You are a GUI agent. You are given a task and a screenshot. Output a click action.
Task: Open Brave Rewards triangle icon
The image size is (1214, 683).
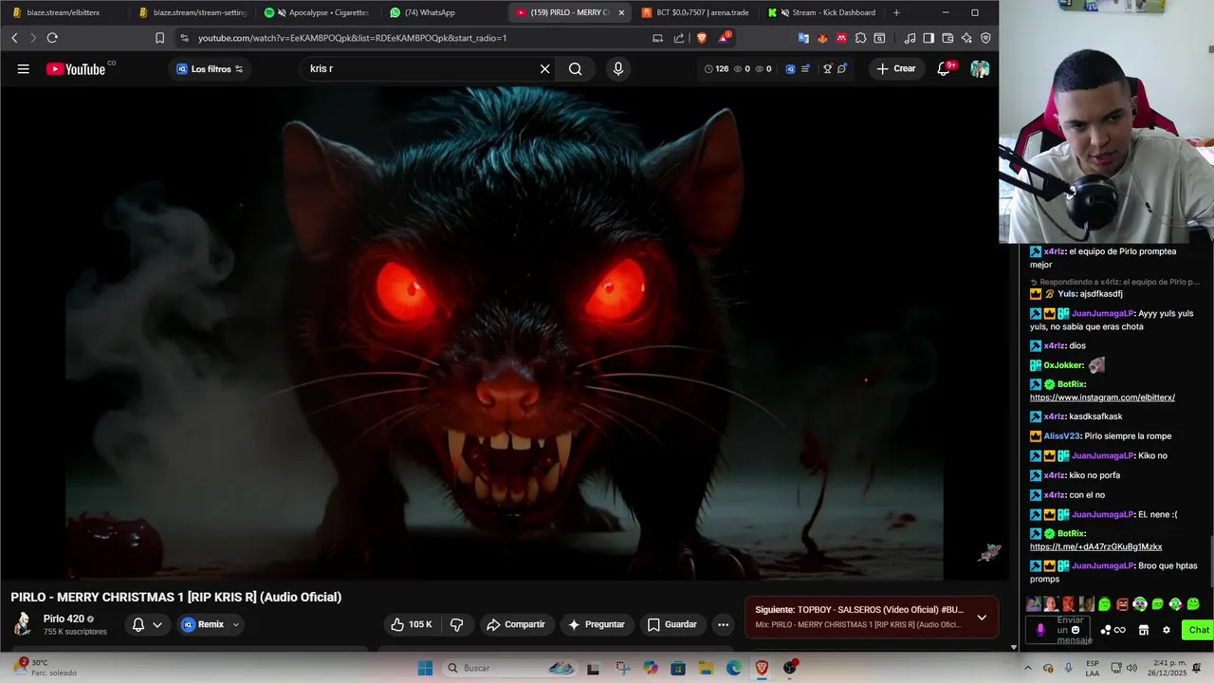pos(725,38)
